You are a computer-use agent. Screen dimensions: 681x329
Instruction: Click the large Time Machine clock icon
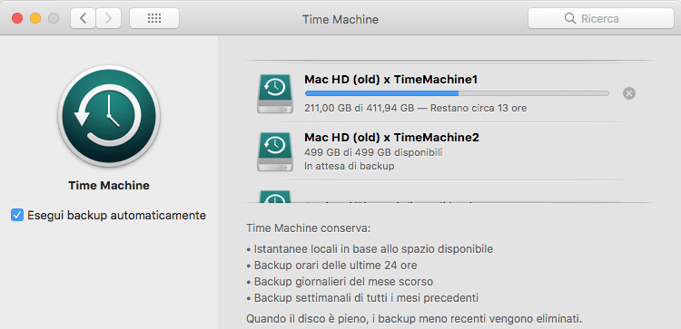pos(109,116)
